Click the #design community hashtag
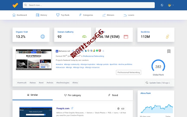187x117 pixels. point(72,64)
